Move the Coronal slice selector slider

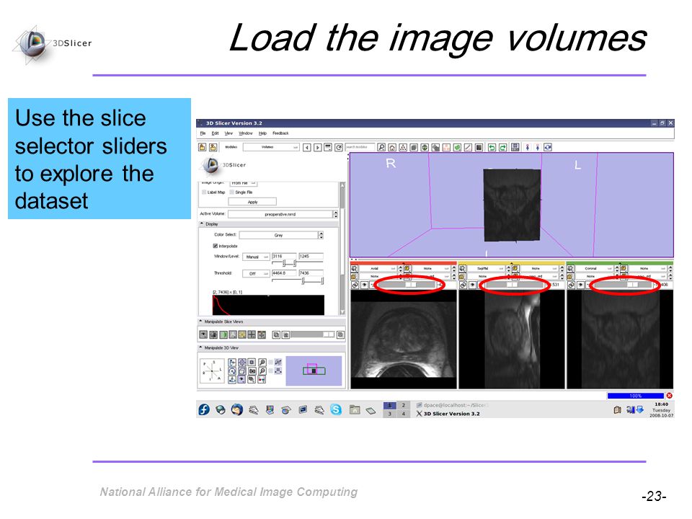622,285
